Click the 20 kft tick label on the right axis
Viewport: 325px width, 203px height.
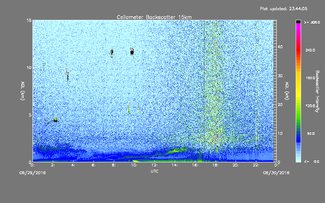(280, 105)
